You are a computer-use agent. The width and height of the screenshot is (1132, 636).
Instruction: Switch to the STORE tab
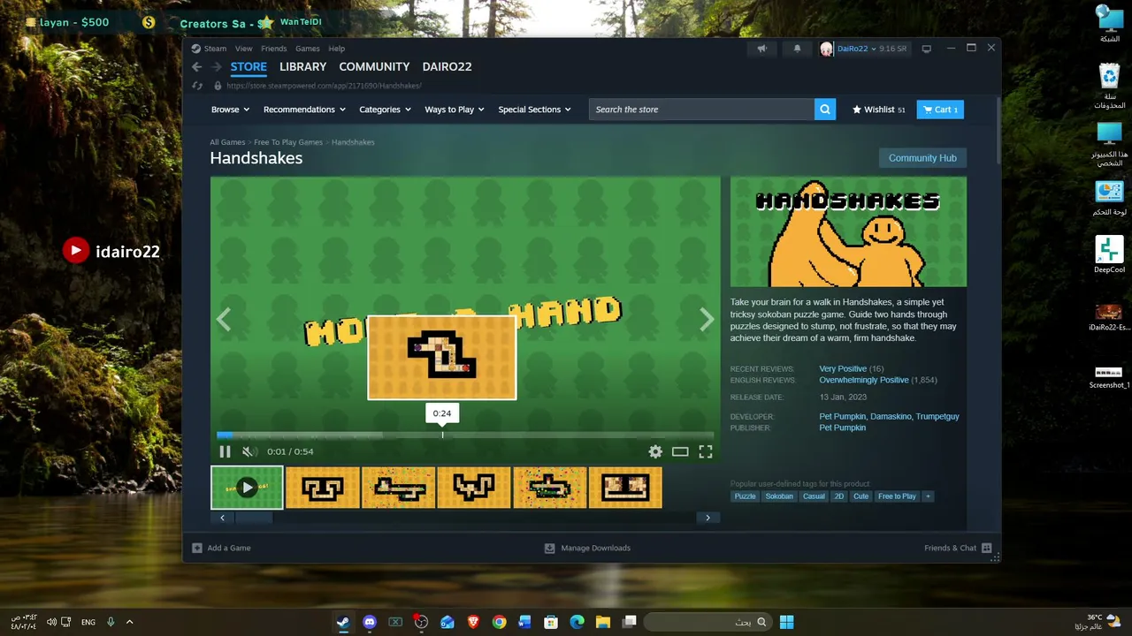pos(249,67)
